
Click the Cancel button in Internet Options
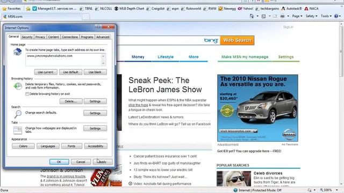click(81, 162)
